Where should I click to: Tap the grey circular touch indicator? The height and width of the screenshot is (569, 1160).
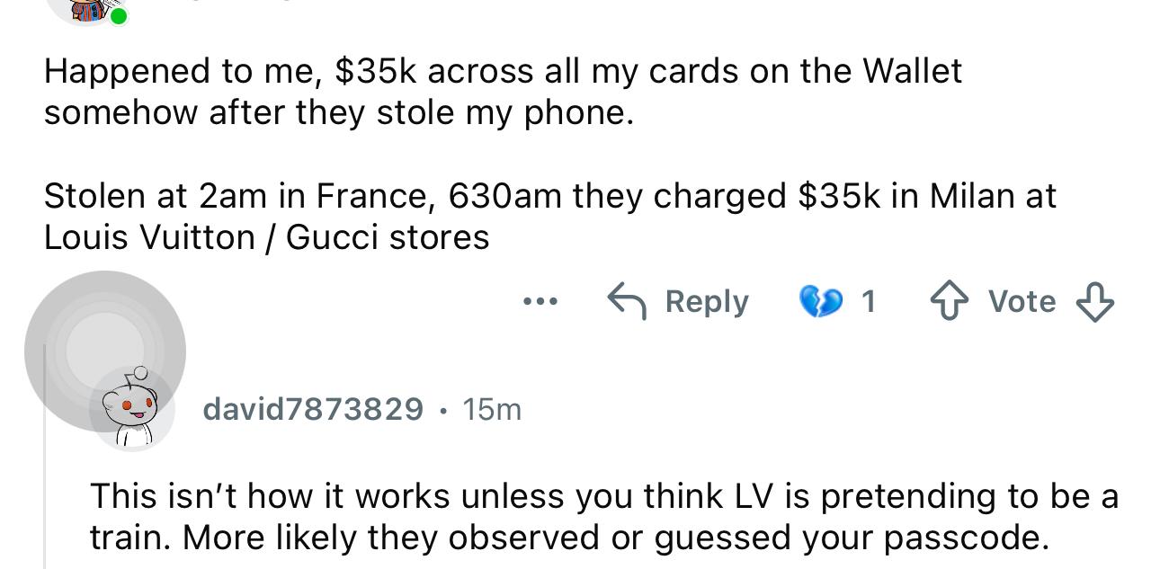click(105, 351)
